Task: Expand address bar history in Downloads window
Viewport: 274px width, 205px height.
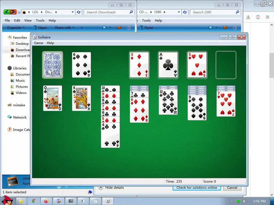Action: pos(73,12)
